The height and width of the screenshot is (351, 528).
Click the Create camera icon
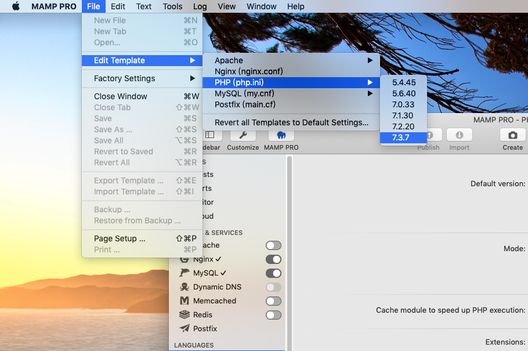click(512, 135)
